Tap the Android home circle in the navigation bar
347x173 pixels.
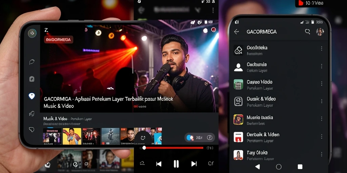[x=279, y=167]
